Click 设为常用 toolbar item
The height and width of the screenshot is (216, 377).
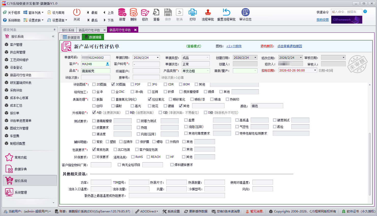coord(56,13)
